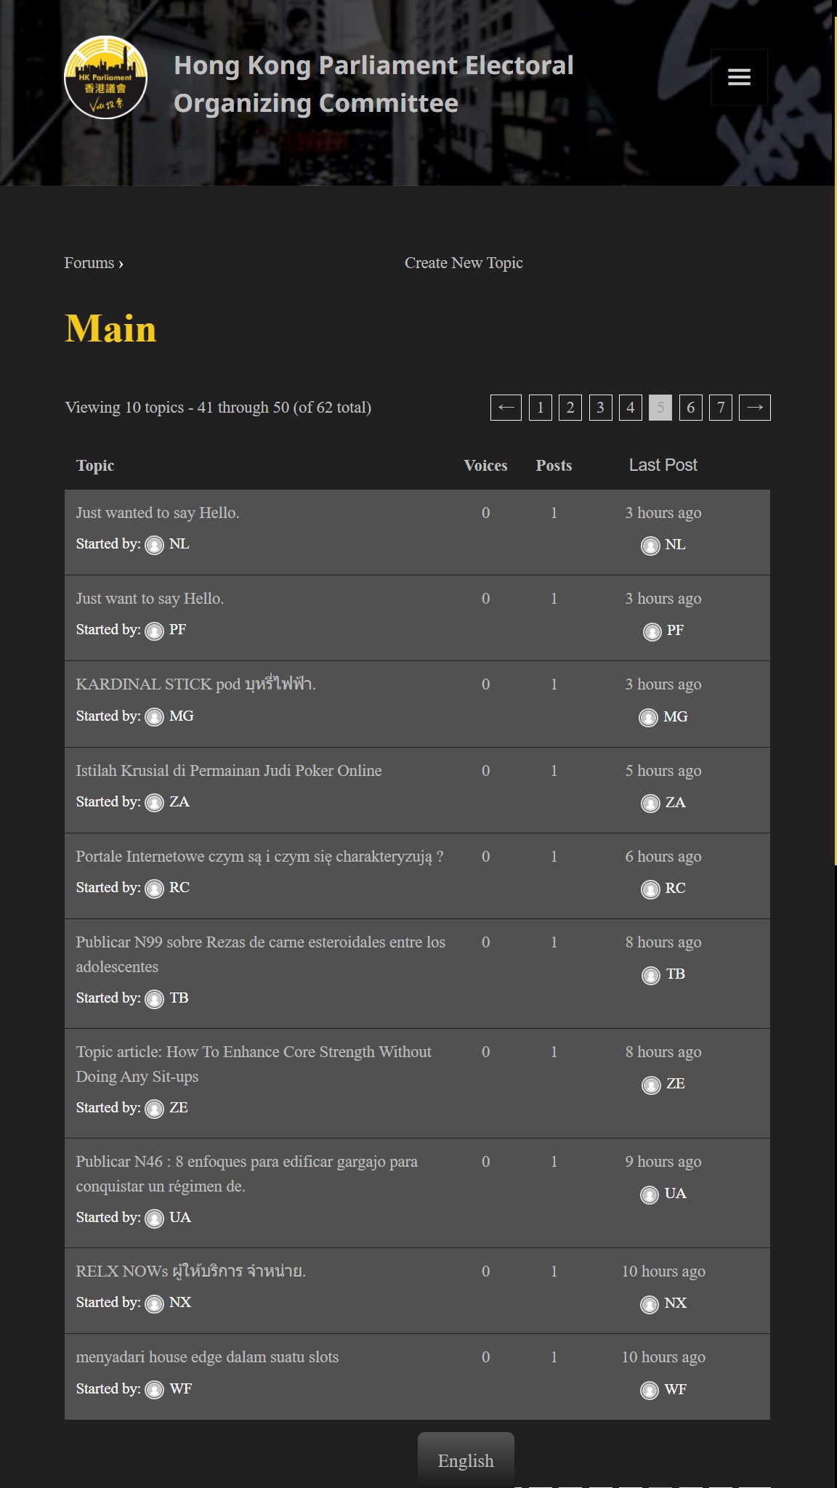Open the '5 hours ago' last post

(663, 771)
